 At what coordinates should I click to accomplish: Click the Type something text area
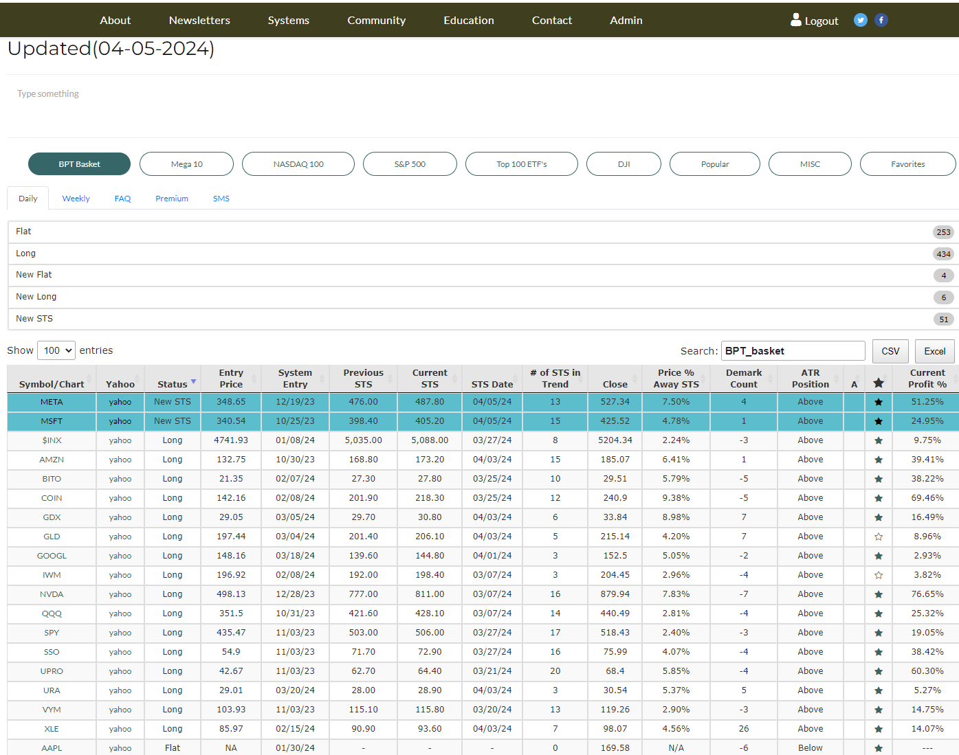(481, 106)
